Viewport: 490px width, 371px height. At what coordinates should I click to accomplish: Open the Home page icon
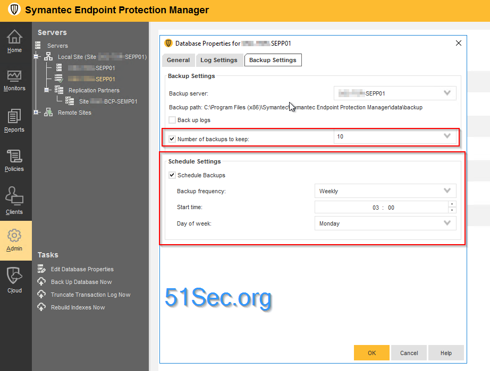(14, 37)
